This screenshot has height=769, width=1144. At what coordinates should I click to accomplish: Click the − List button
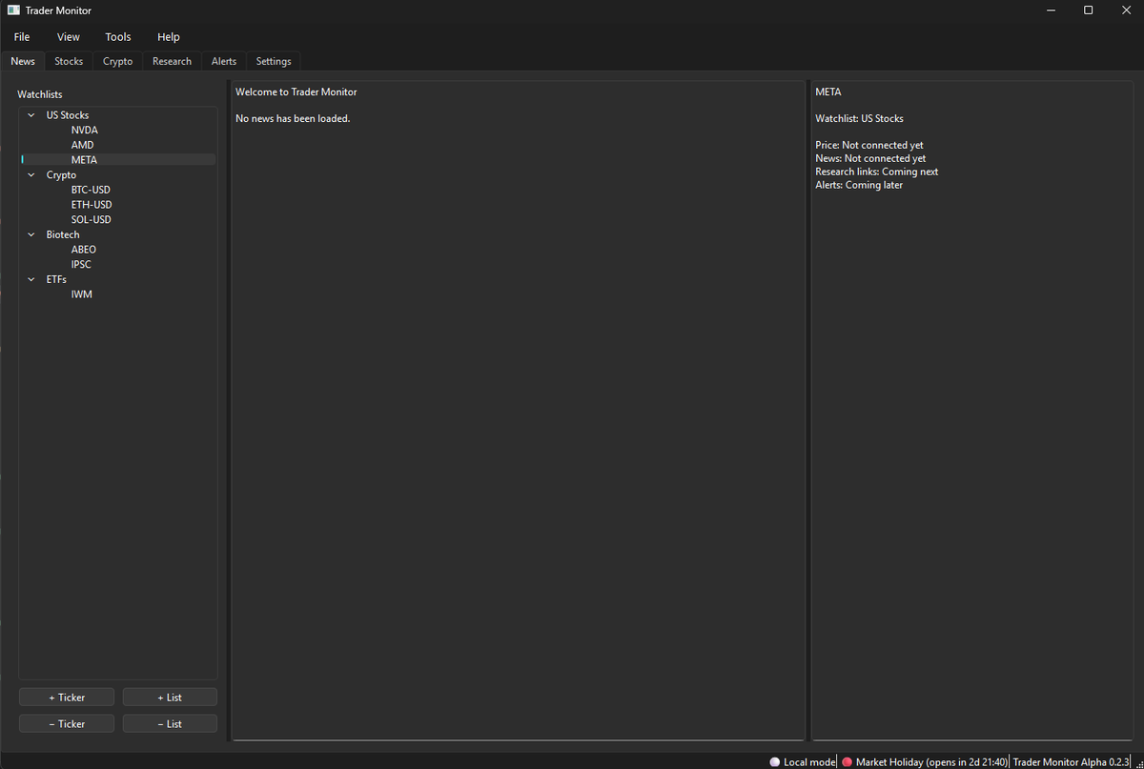[x=170, y=724]
